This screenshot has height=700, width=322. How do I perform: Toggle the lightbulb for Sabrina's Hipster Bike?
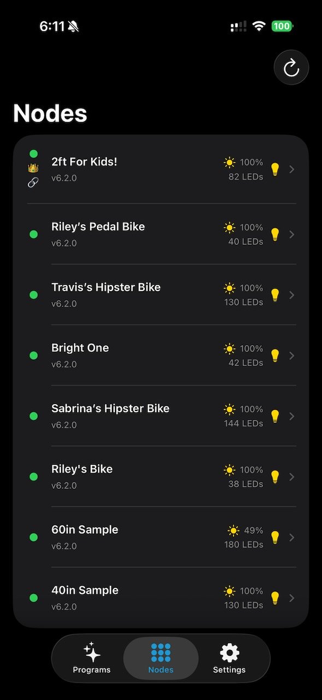pyautogui.click(x=275, y=416)
